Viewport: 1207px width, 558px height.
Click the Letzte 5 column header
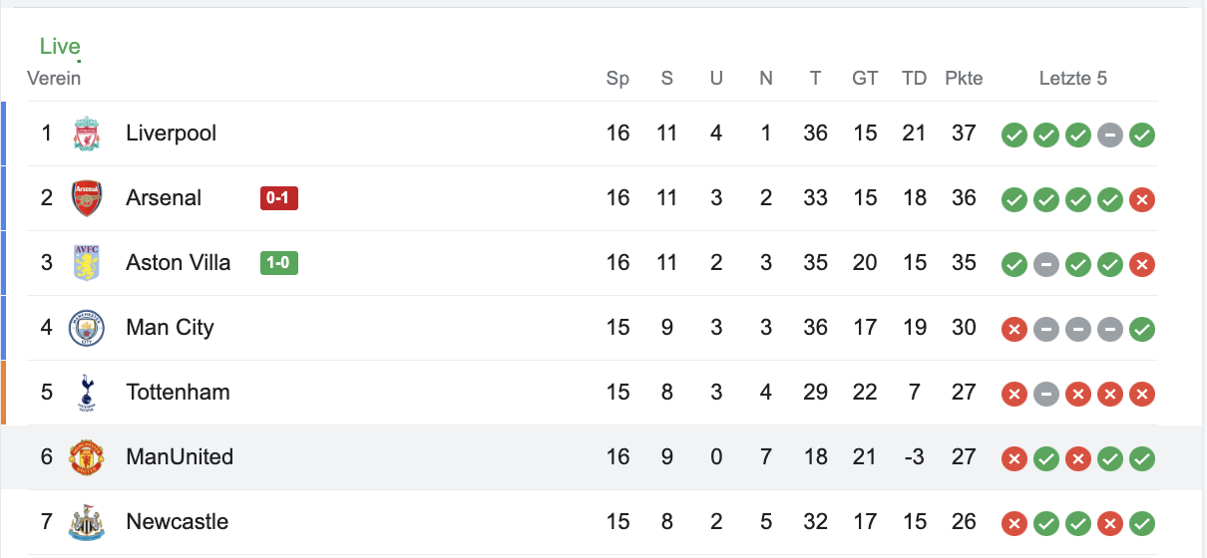[1073, 79]
